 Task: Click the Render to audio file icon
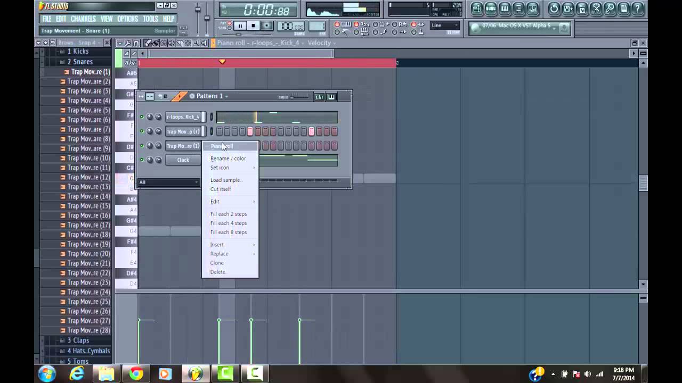pos(582,9)
